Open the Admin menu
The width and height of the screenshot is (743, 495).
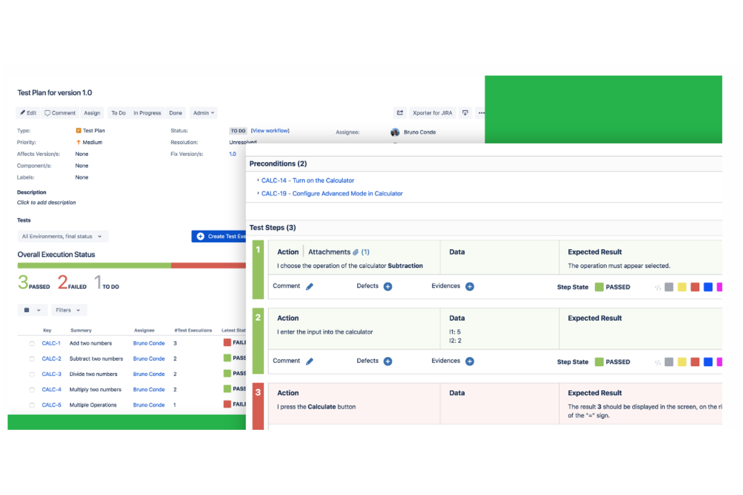pos(203,113)
